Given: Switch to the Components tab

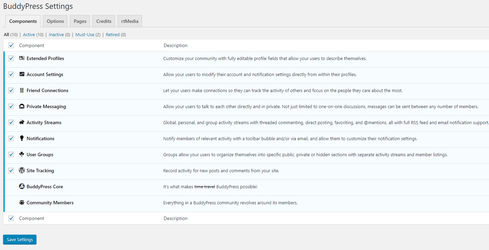Looking at the screenshot, I should coord(23,21).
